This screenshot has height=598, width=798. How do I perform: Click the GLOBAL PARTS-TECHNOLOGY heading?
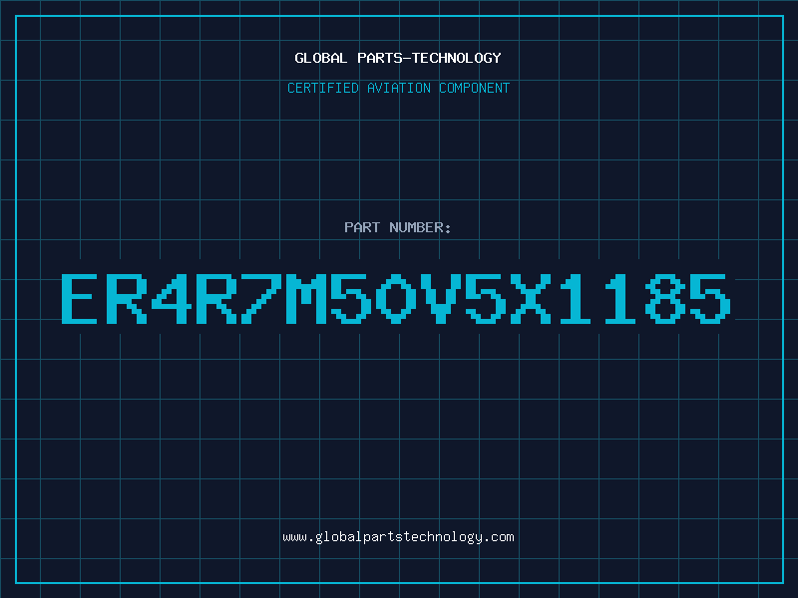[x=398, y=58]
